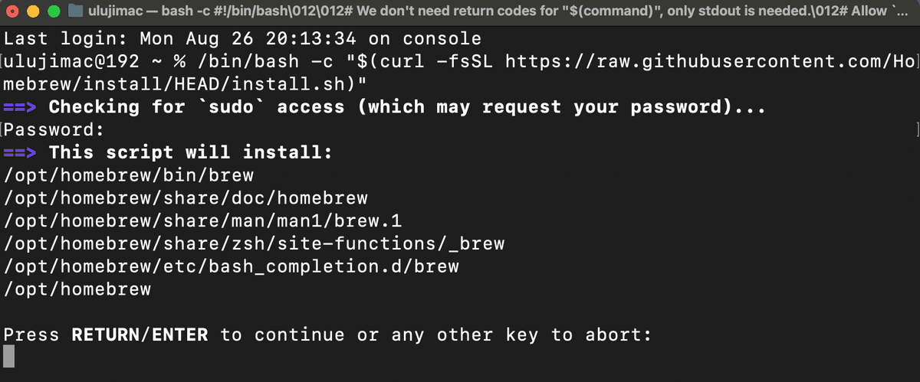The image size is (920, 382).
Task: Click the bash_completion.d/brew path
Action: point(231,266)
